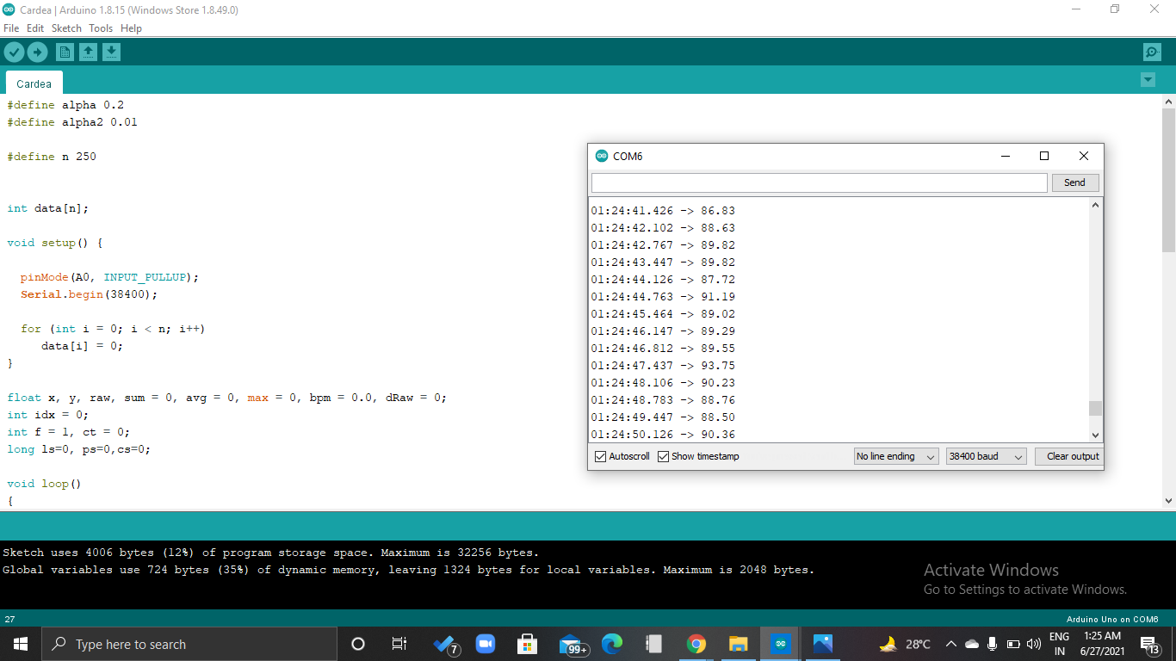Click the microphone tray icon
1176x661 pixels.
(992, 644)
